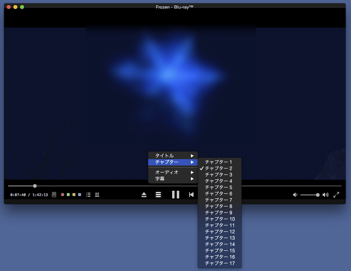This screenshot has width=351, height=271.
Task: Click the チャプター submenu arrow
Action: [192, 162]
